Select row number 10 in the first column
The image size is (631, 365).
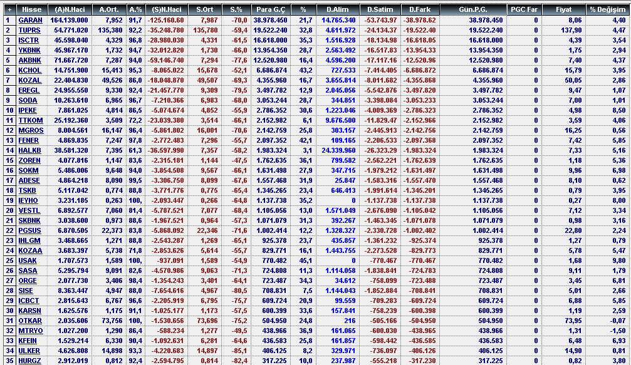click(x=8, y=110)
